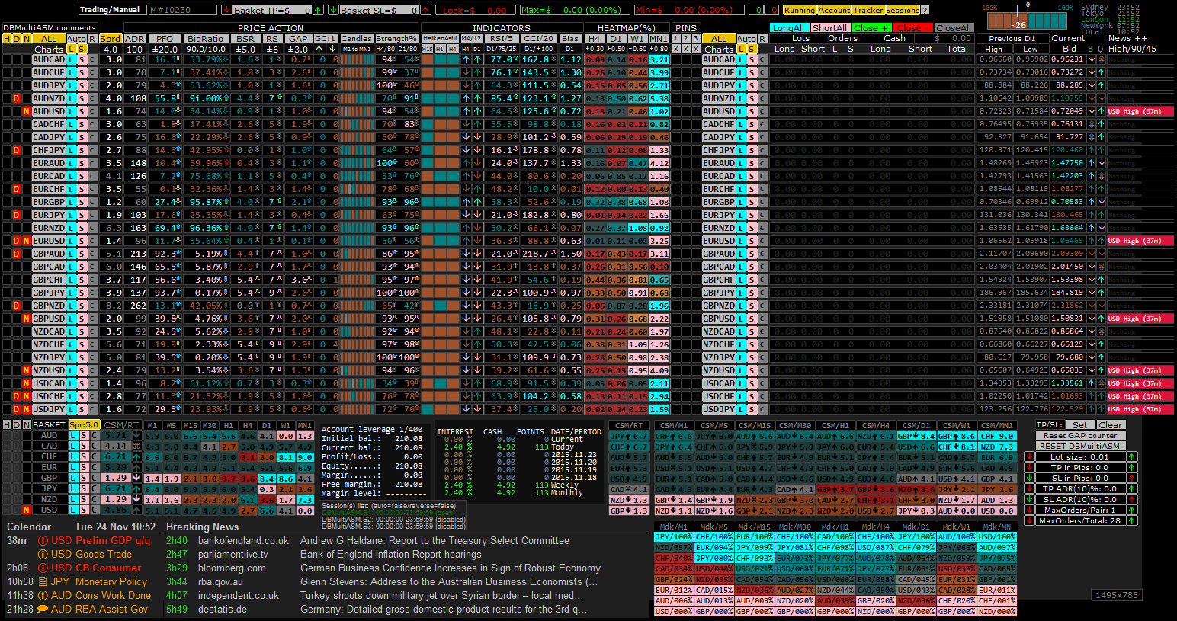Screen dimensions: 1177x621
Task: Click Reset GAP counter button
Action: [x=1080, y=435]
